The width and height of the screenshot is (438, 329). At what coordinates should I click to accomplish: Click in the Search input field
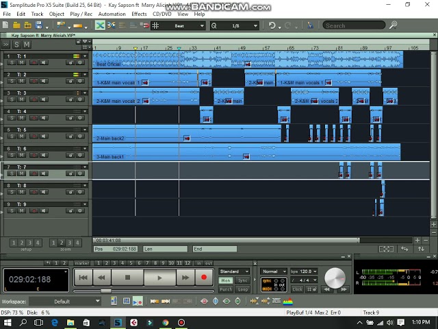point(354,25)
